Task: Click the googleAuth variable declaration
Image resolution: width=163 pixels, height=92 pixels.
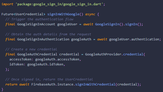Action: (x=81, y=39)
